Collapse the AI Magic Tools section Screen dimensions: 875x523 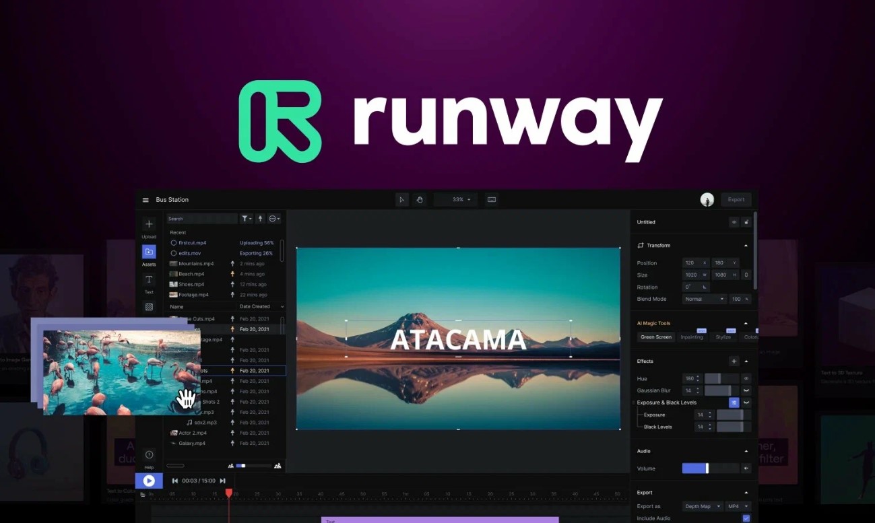[746, 323]
